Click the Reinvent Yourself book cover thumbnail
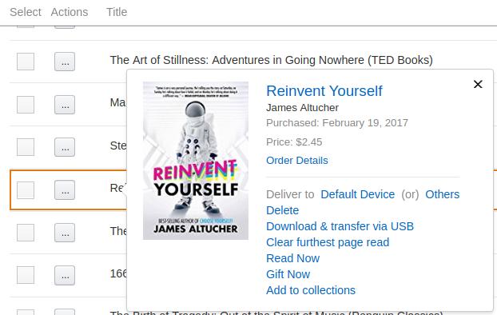Screen dimensions: 497x315 pyautogui.click(x=196, y=161)
